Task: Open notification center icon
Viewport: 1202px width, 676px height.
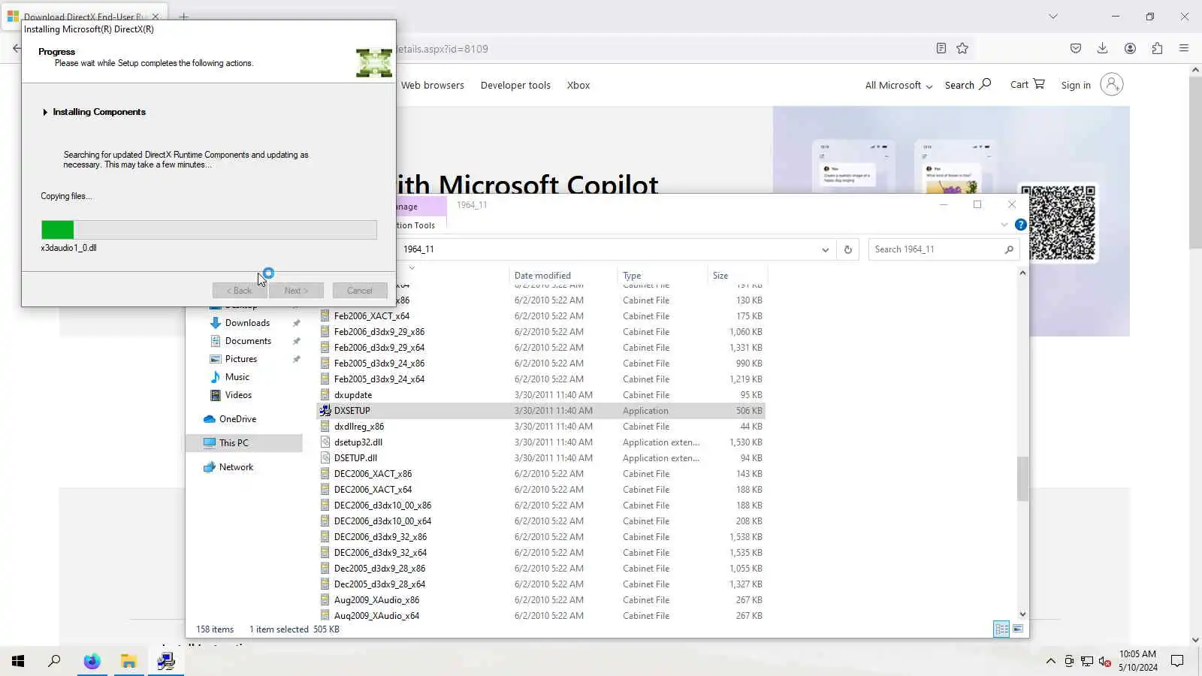Action: (1177, 661)
